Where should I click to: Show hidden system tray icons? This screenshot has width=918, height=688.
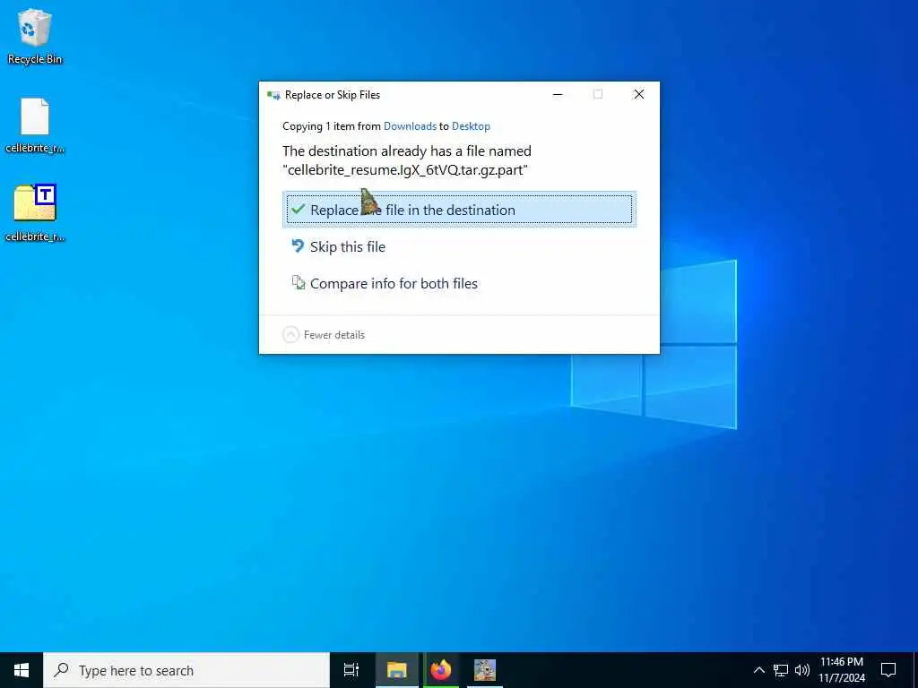coord(758,670)
